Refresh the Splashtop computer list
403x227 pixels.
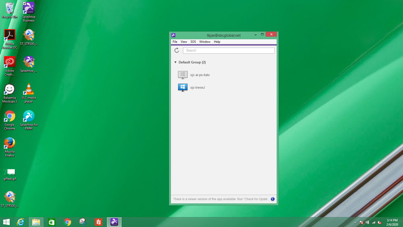point(177,50)
